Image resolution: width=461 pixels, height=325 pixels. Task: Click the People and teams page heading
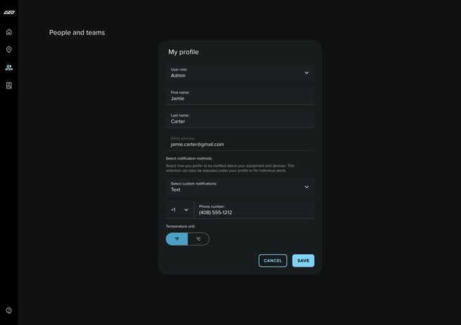(77, 32)
